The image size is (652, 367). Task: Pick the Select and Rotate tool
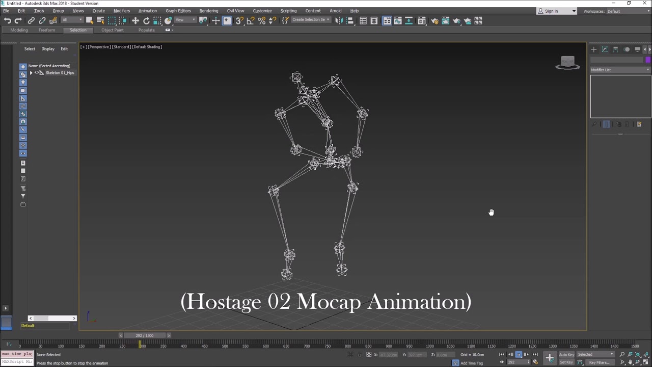(146, 20)
